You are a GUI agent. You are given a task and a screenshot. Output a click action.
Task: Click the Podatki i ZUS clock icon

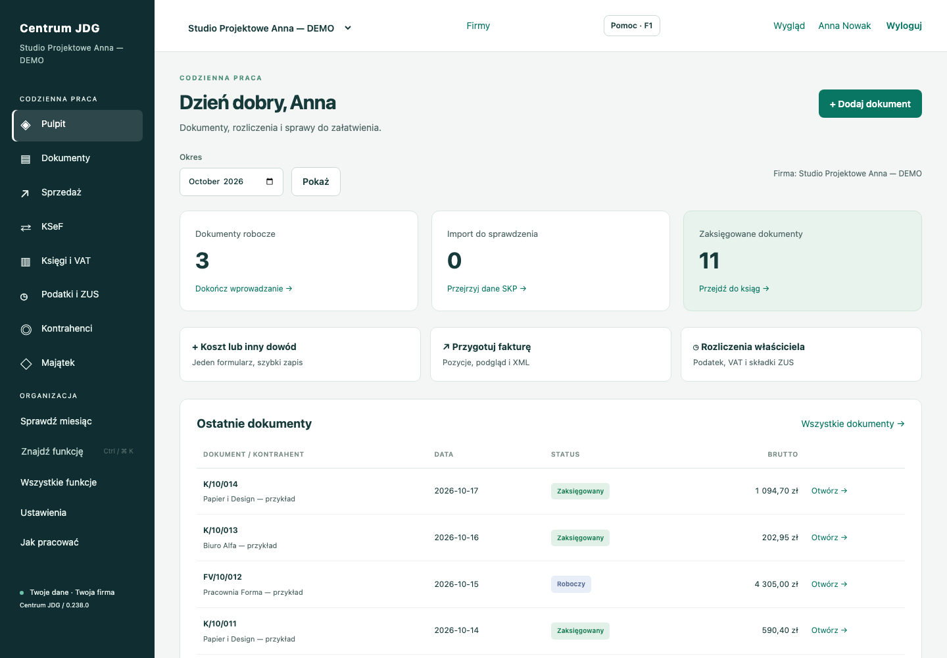tap(24, 296)
